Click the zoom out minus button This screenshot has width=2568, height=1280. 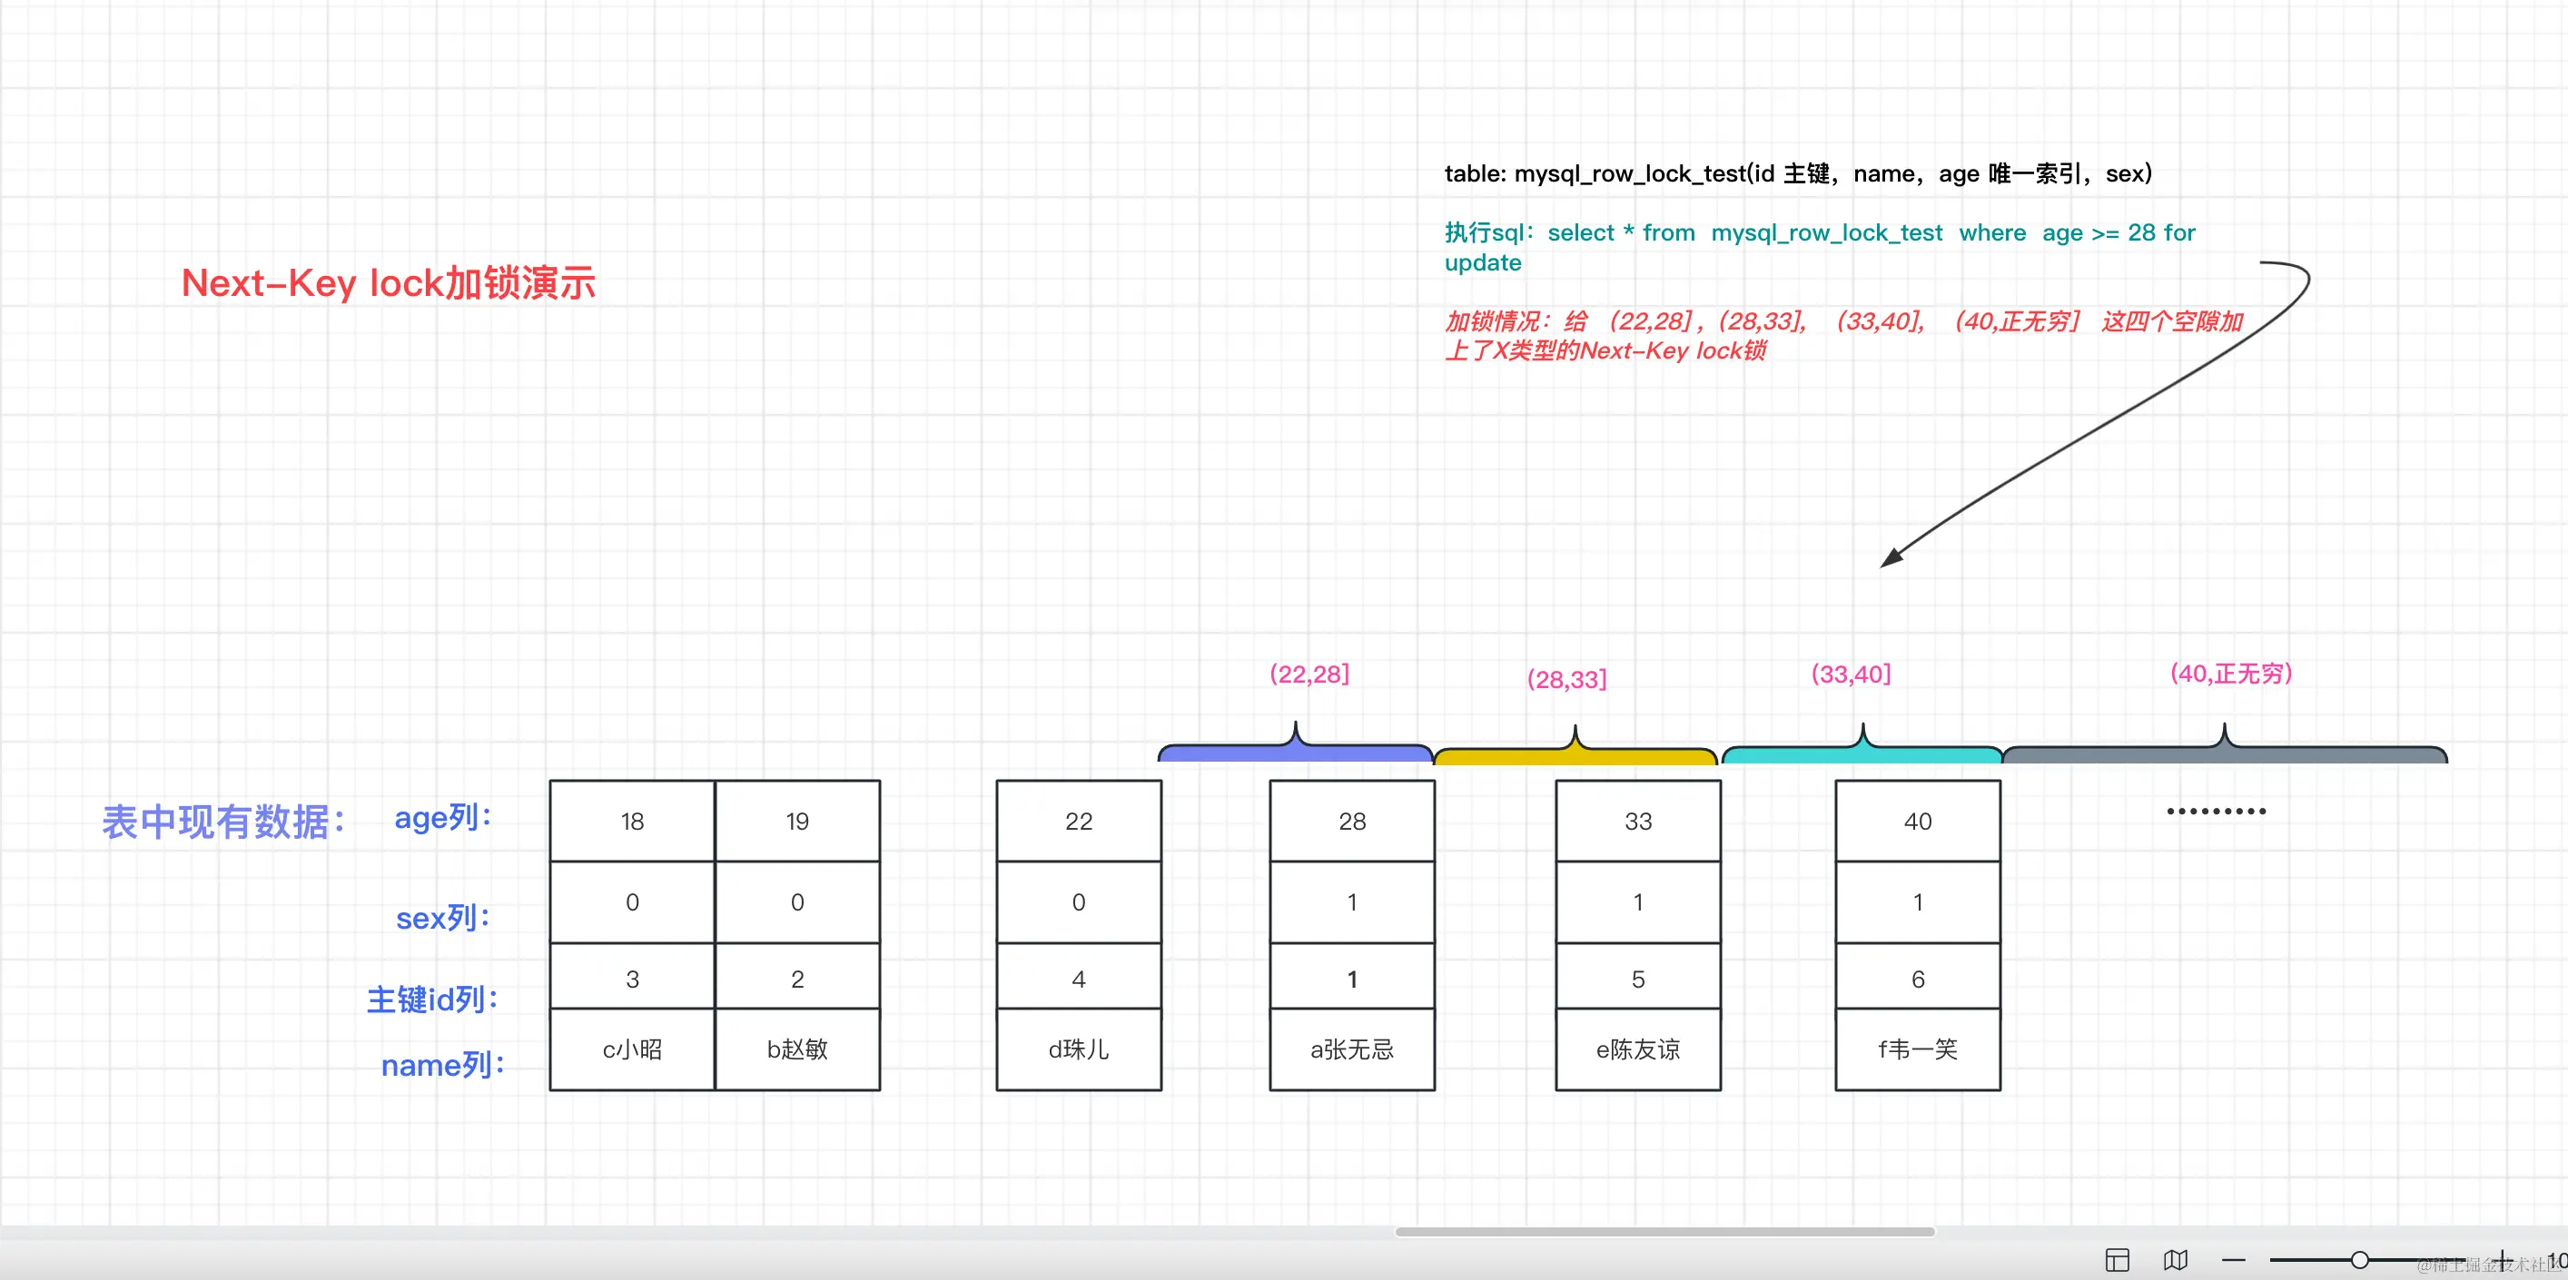(x=2233, y=1260)
